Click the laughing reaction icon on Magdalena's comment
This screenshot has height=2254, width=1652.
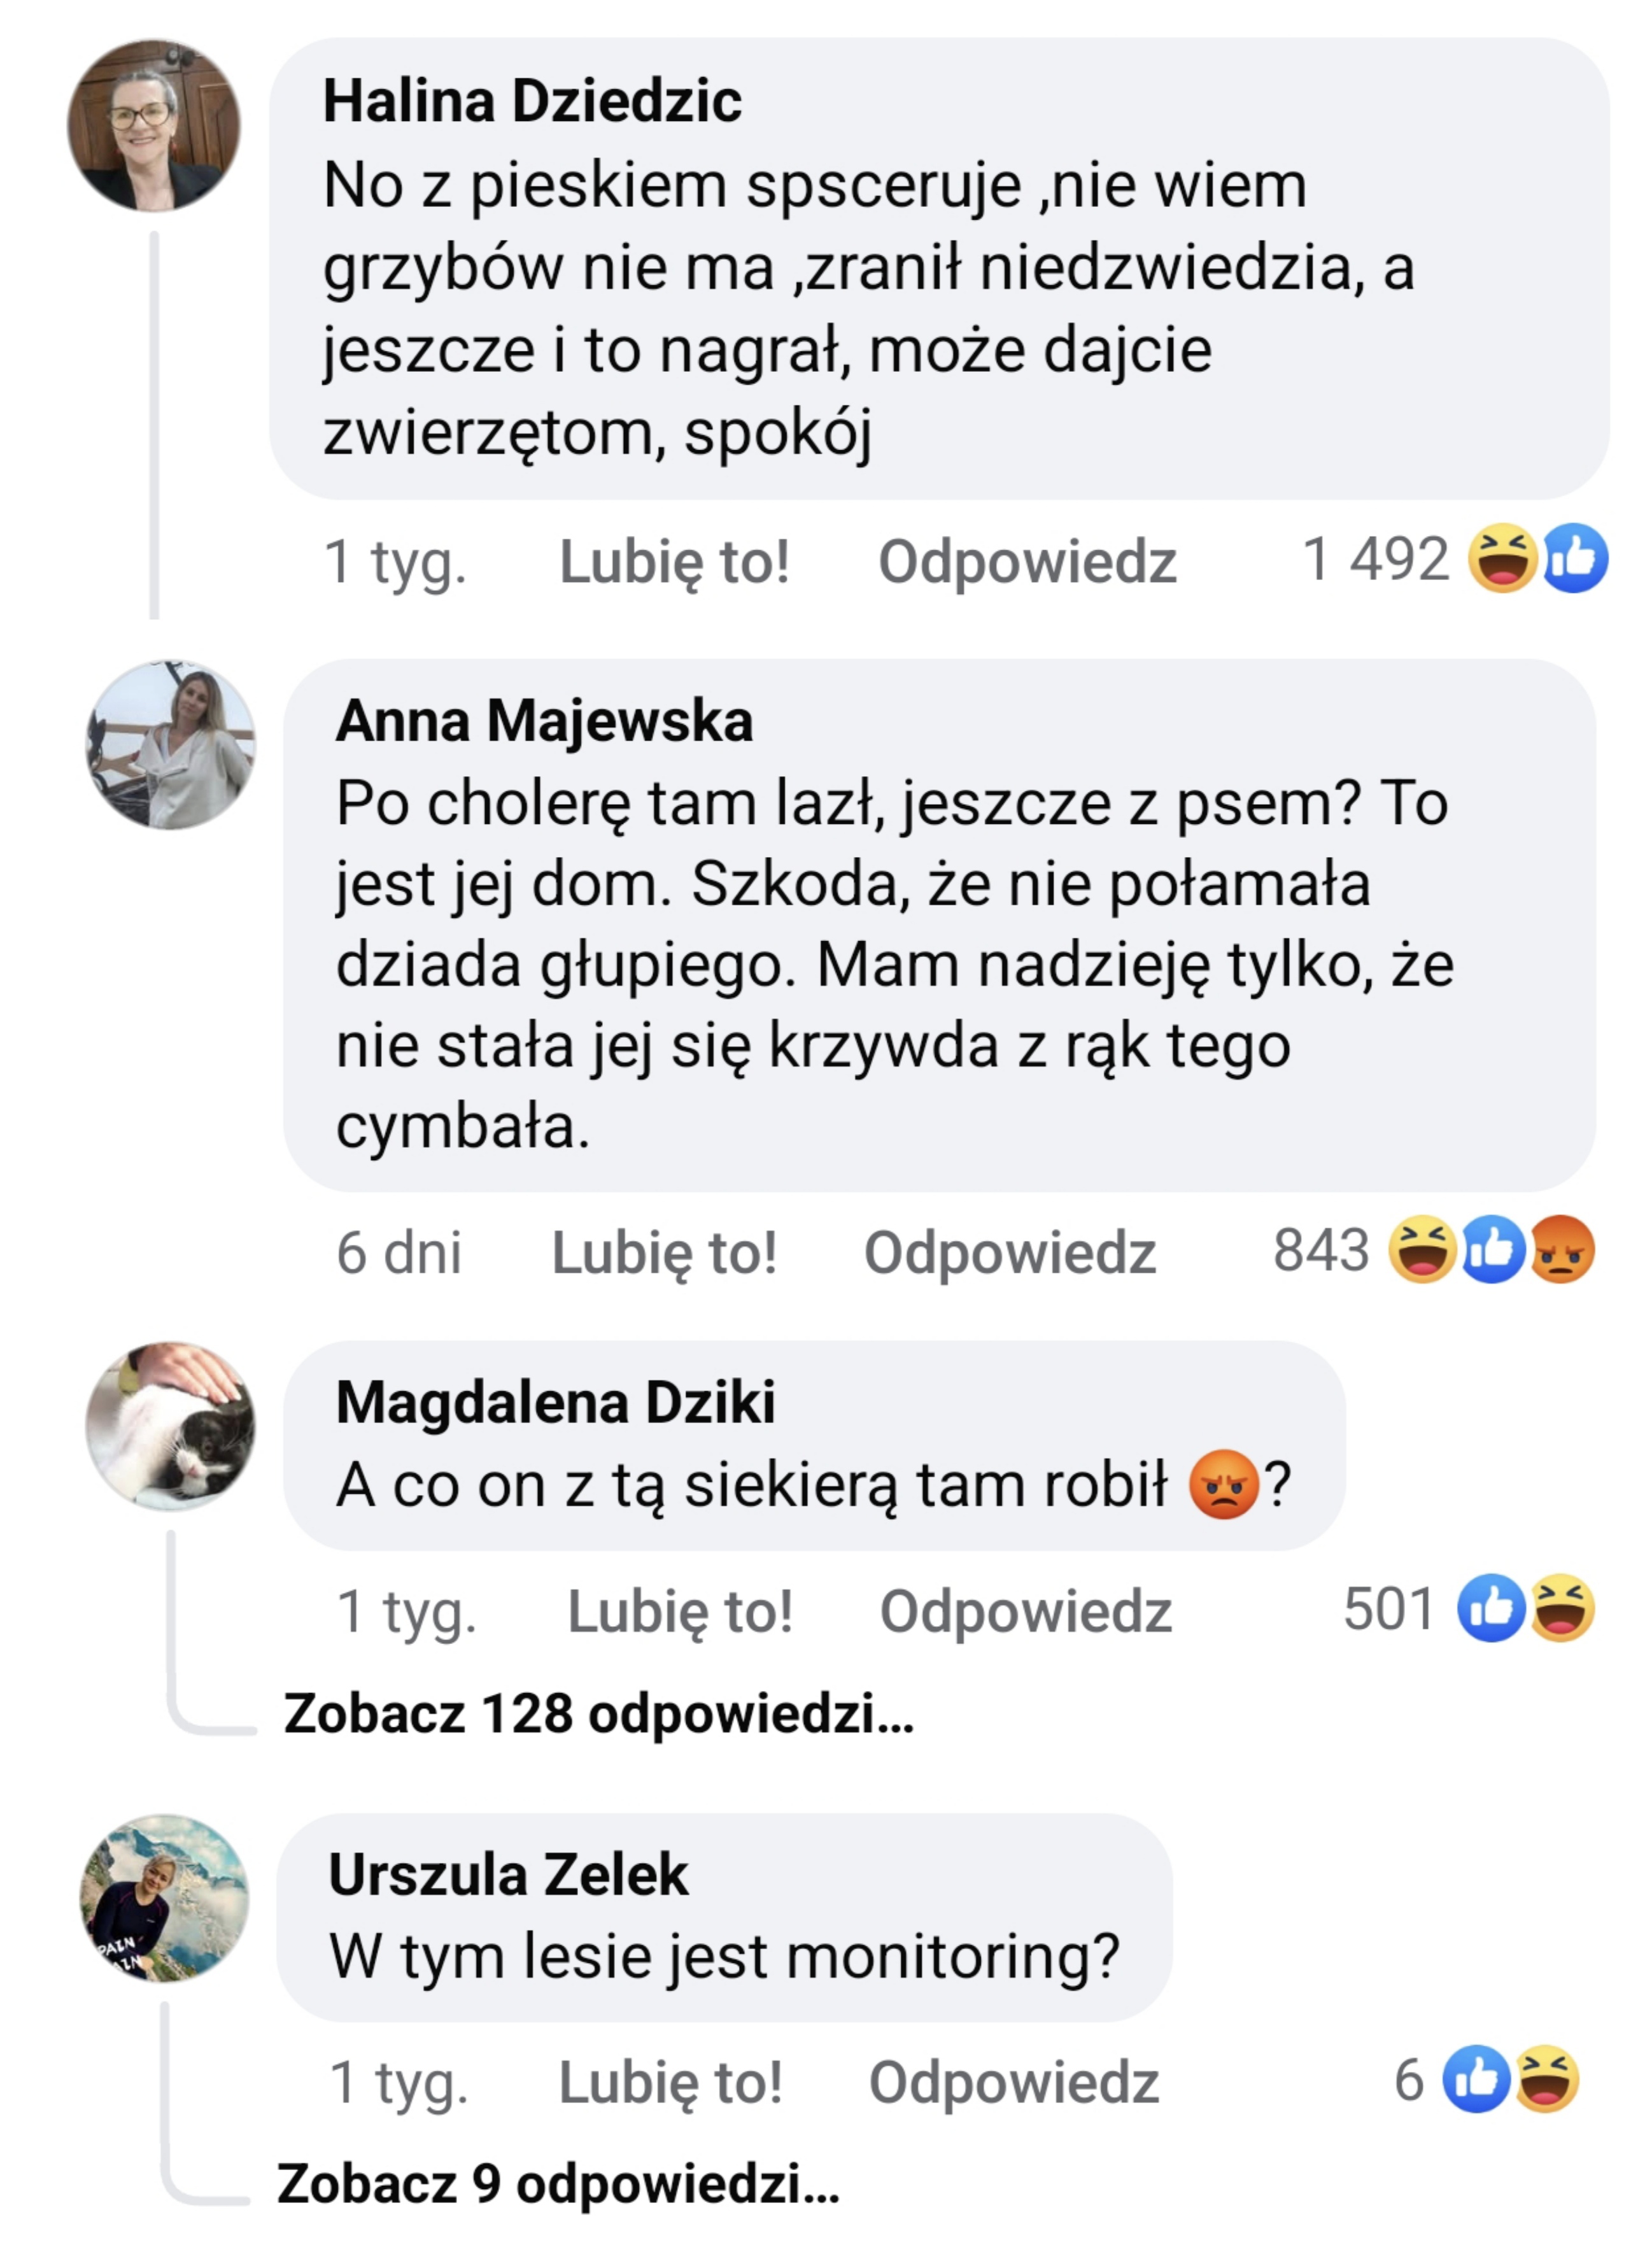click(1561, 1608)
